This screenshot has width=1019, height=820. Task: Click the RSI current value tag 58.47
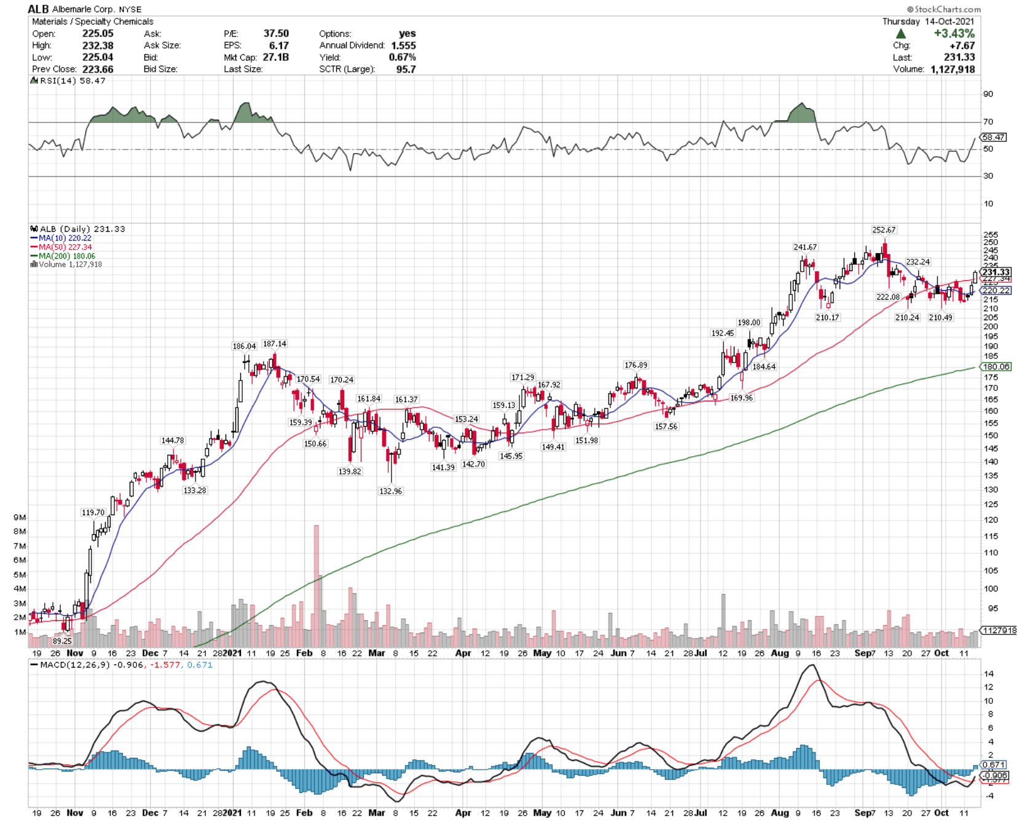pyautogui.click(x=994, y=137)
